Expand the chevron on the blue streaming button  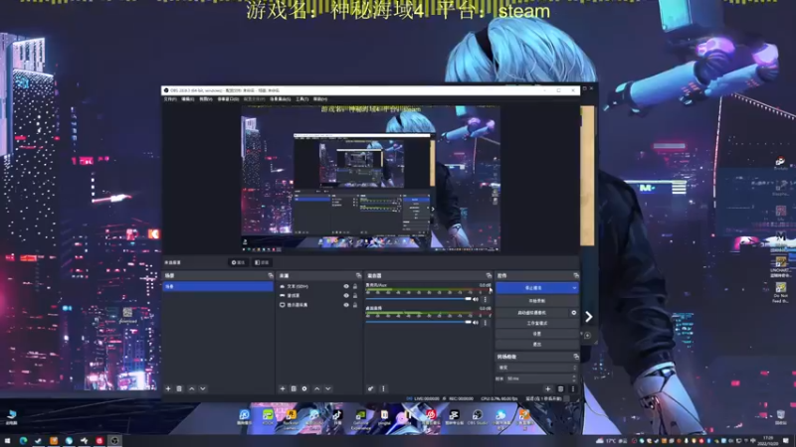(574, 288)
